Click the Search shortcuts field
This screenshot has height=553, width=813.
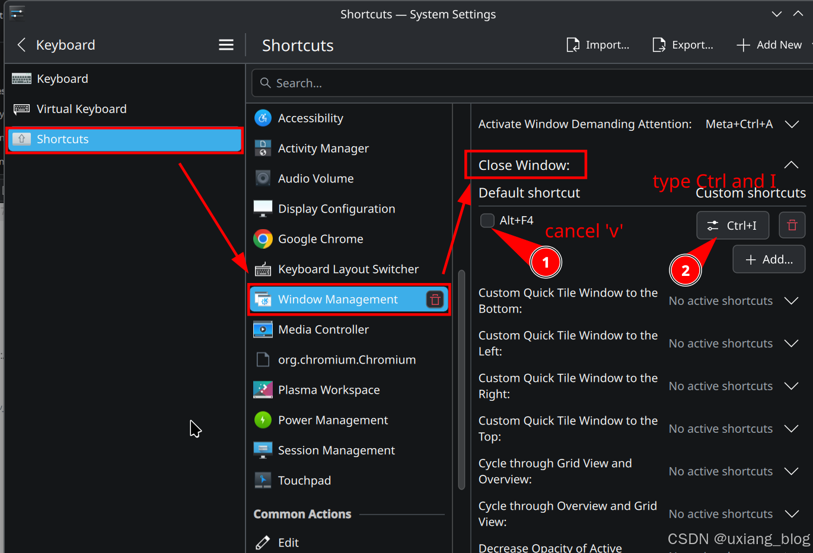pyautogui.click(x=532, y=83)
